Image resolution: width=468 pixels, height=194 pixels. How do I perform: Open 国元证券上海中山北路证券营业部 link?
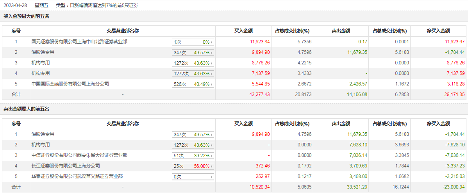[x=79, y=41]
